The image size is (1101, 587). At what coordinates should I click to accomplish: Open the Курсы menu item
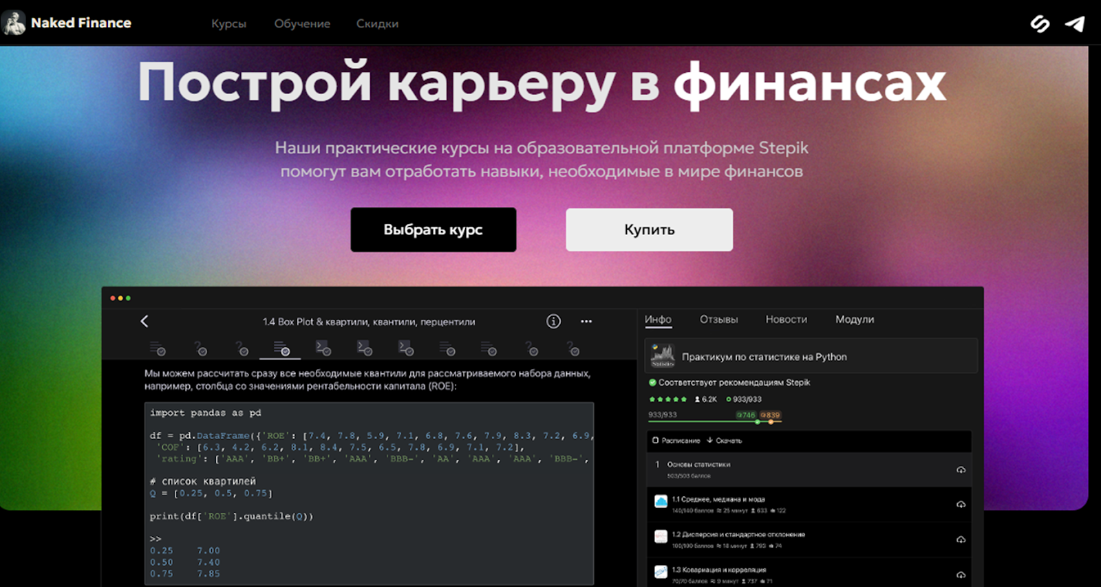228,23
